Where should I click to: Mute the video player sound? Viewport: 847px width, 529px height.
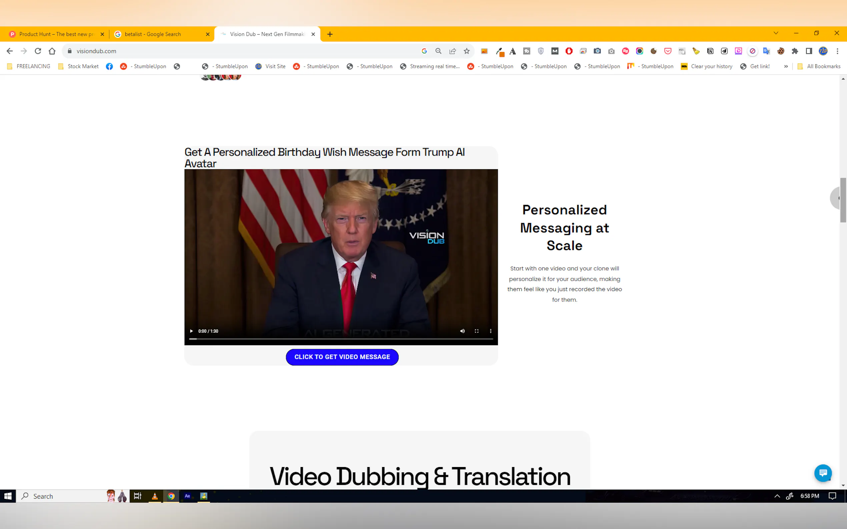pos(462,331)
